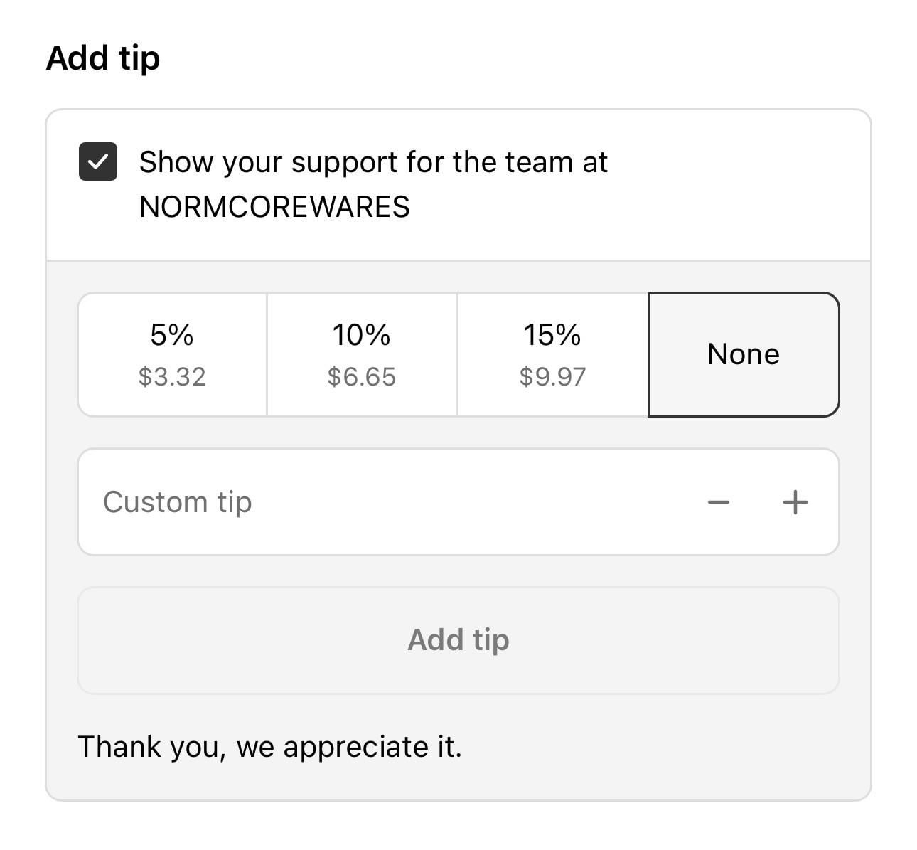Click 'Thank you, we appreciate it.' message
917x850 pixels.
(x=270, y=747)
